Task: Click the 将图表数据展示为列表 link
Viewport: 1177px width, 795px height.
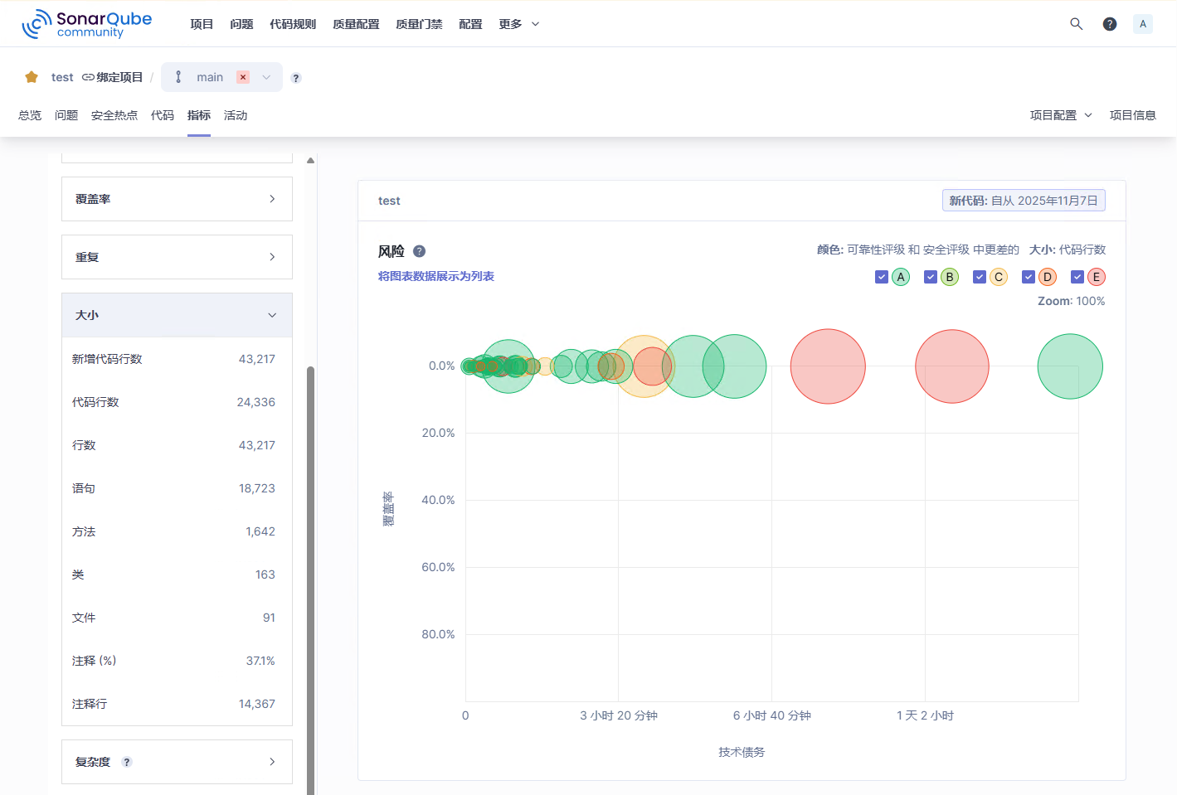Action: pyautogui.click(x=435, y=275)
